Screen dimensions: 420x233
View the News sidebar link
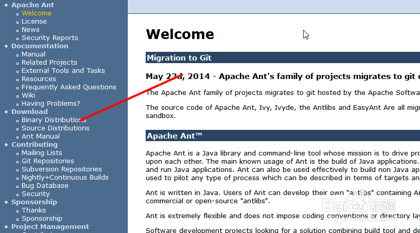click(x=30, y=30)
